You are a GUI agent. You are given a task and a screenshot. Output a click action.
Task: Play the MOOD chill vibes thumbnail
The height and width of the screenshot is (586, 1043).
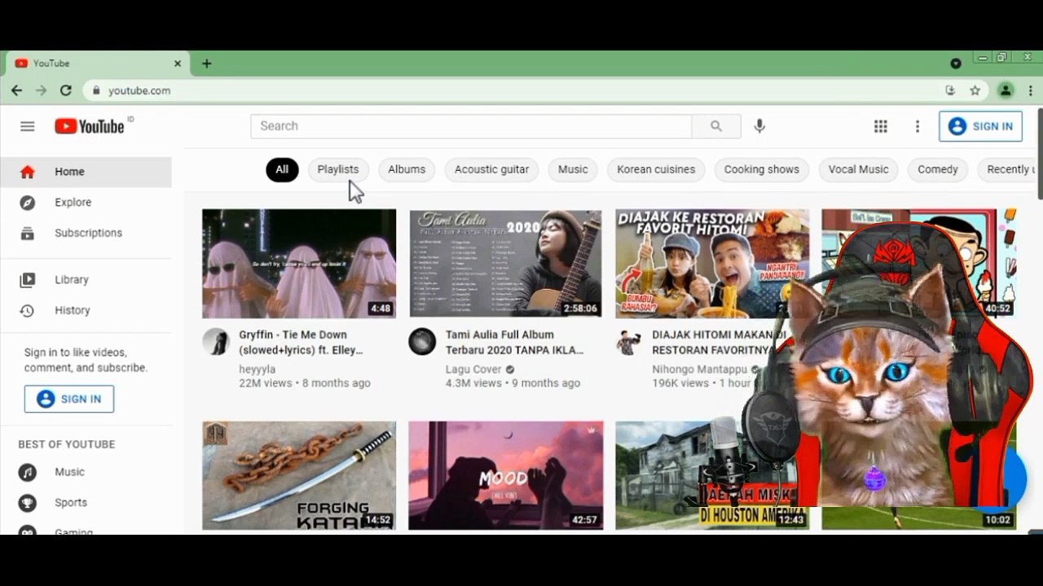[x=505, y=475]
